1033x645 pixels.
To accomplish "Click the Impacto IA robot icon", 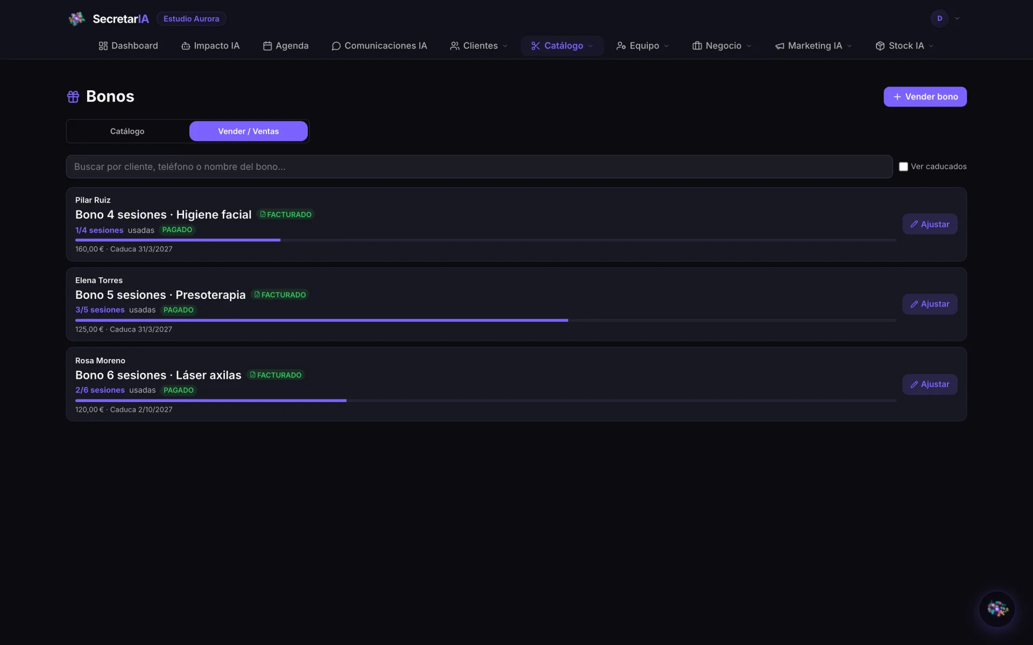I will [186, 46].
